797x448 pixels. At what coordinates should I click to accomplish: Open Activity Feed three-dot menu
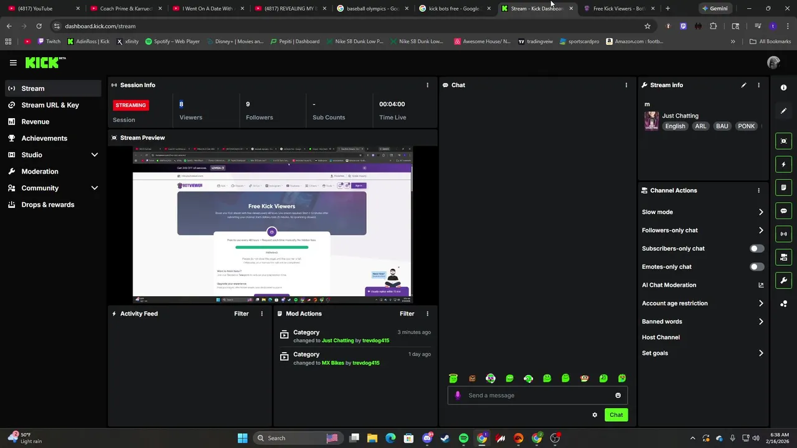tap(262, 314)
